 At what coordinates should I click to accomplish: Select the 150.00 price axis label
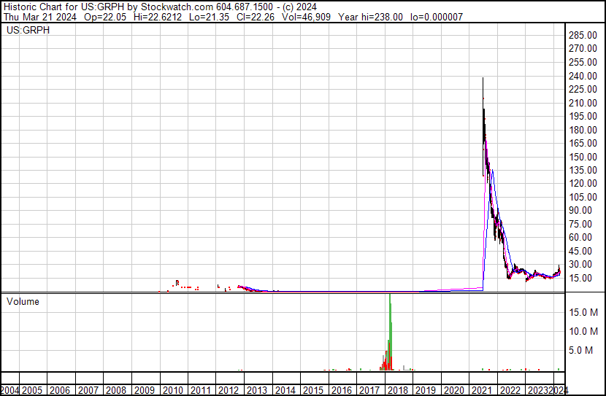(586, 157)
